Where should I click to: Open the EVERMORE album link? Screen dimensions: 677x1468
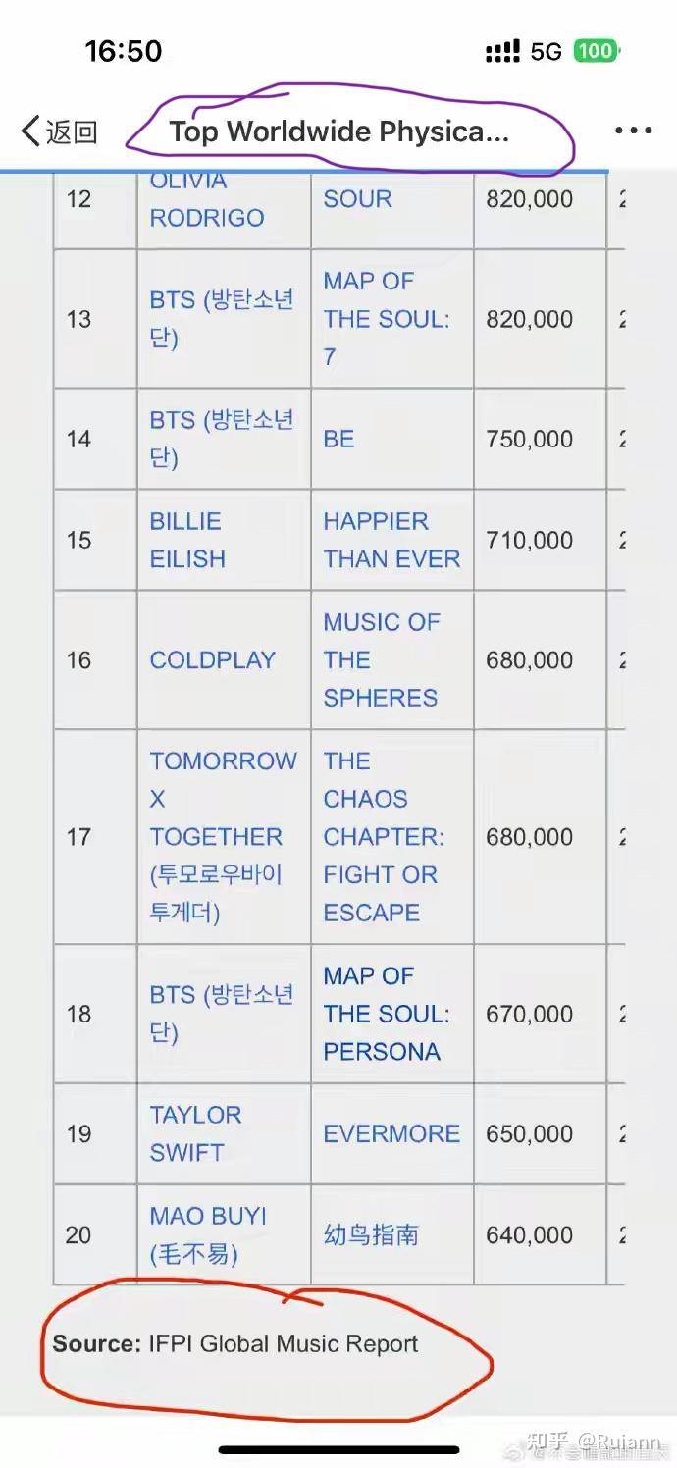(x=391, y=1133)
